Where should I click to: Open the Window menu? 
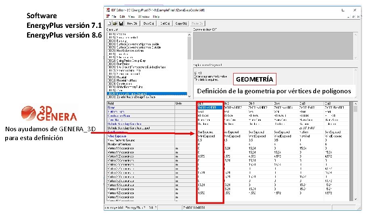[144, 17]
